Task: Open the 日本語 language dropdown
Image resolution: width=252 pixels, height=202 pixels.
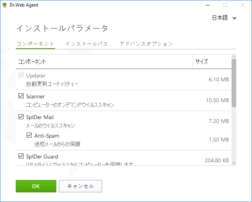Action: pyautogui.click(x=224, y=18)
